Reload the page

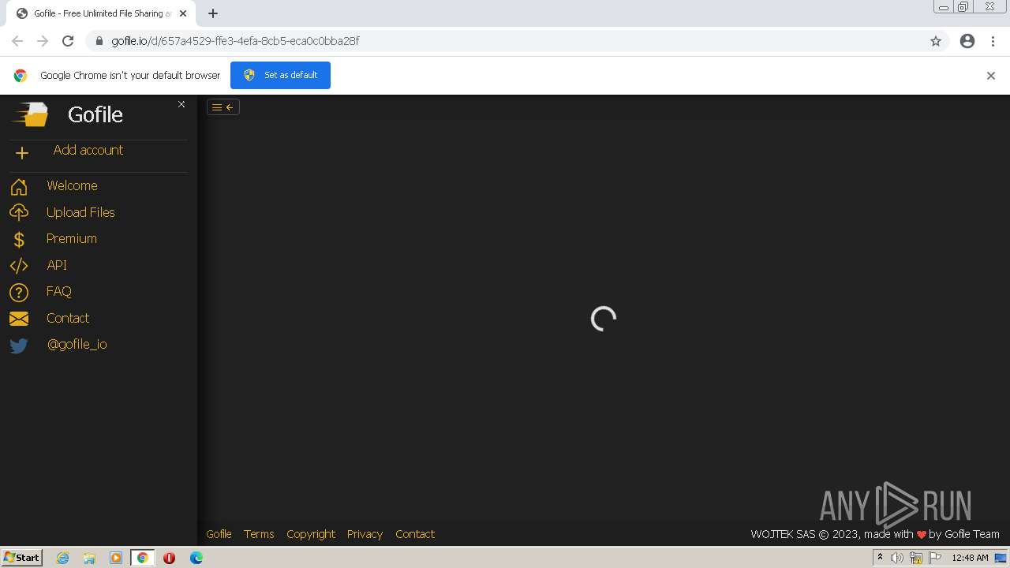(68, 41)
